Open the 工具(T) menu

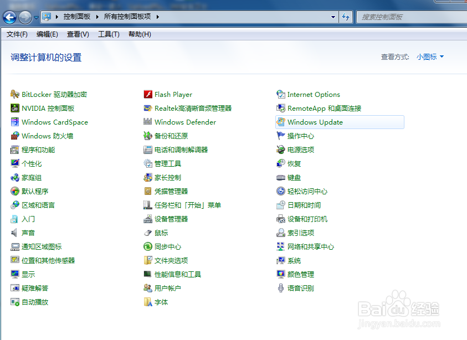(109, 34)
